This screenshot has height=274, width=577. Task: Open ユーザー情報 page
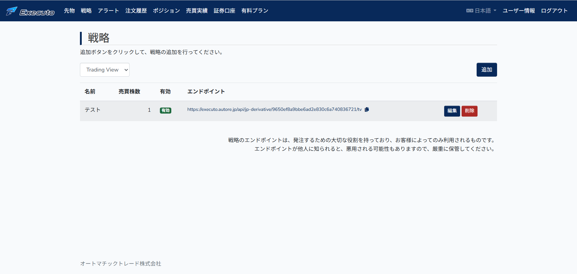519,11
